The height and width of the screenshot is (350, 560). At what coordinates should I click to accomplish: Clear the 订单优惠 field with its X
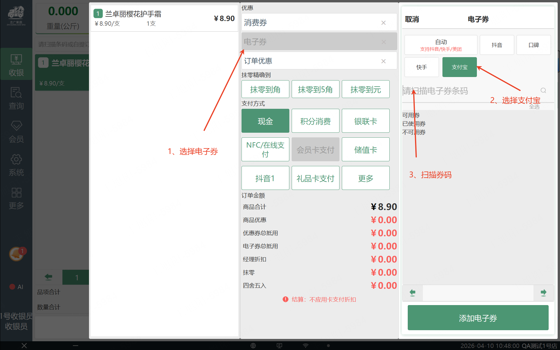384,61
